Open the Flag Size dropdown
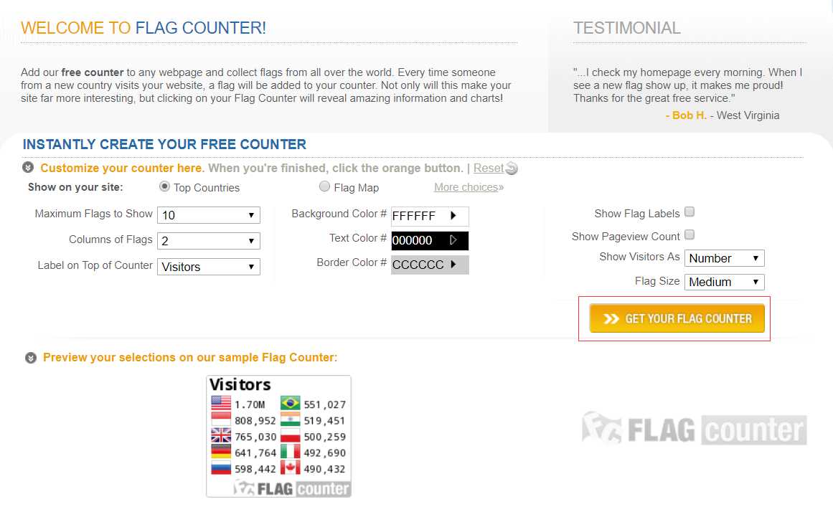The height and width of the screenshot is (517, 833). [724, 282]
